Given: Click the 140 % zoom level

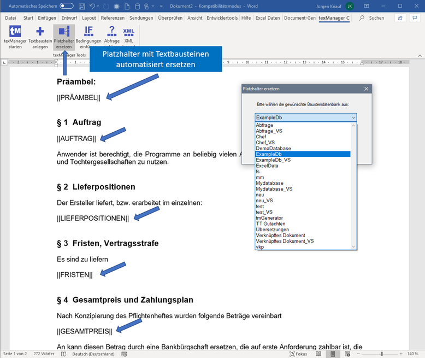Looking at the screenshot, I should (412, 354).
